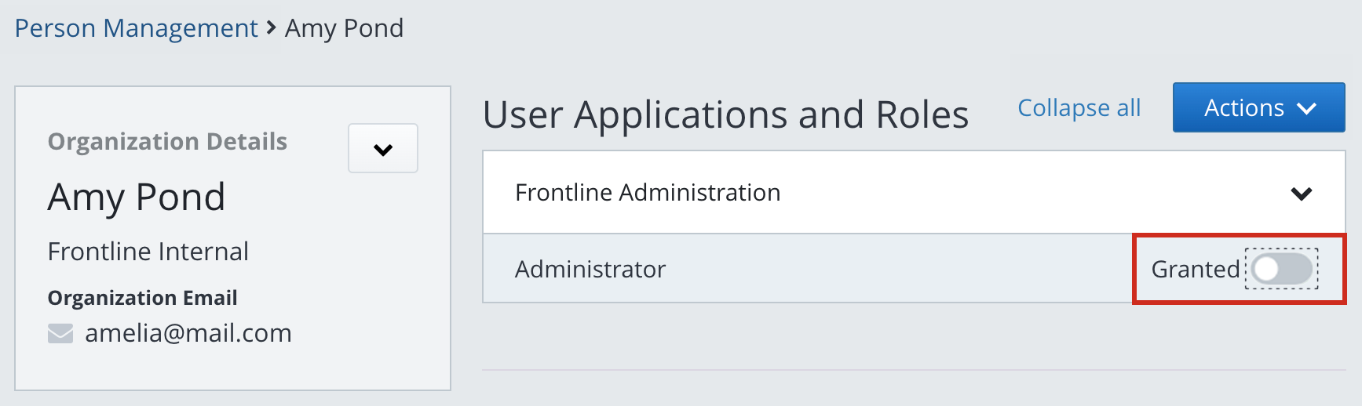The image size is (1362, 406).
Task: Click the Organization Email label
Action: (142, 298)
